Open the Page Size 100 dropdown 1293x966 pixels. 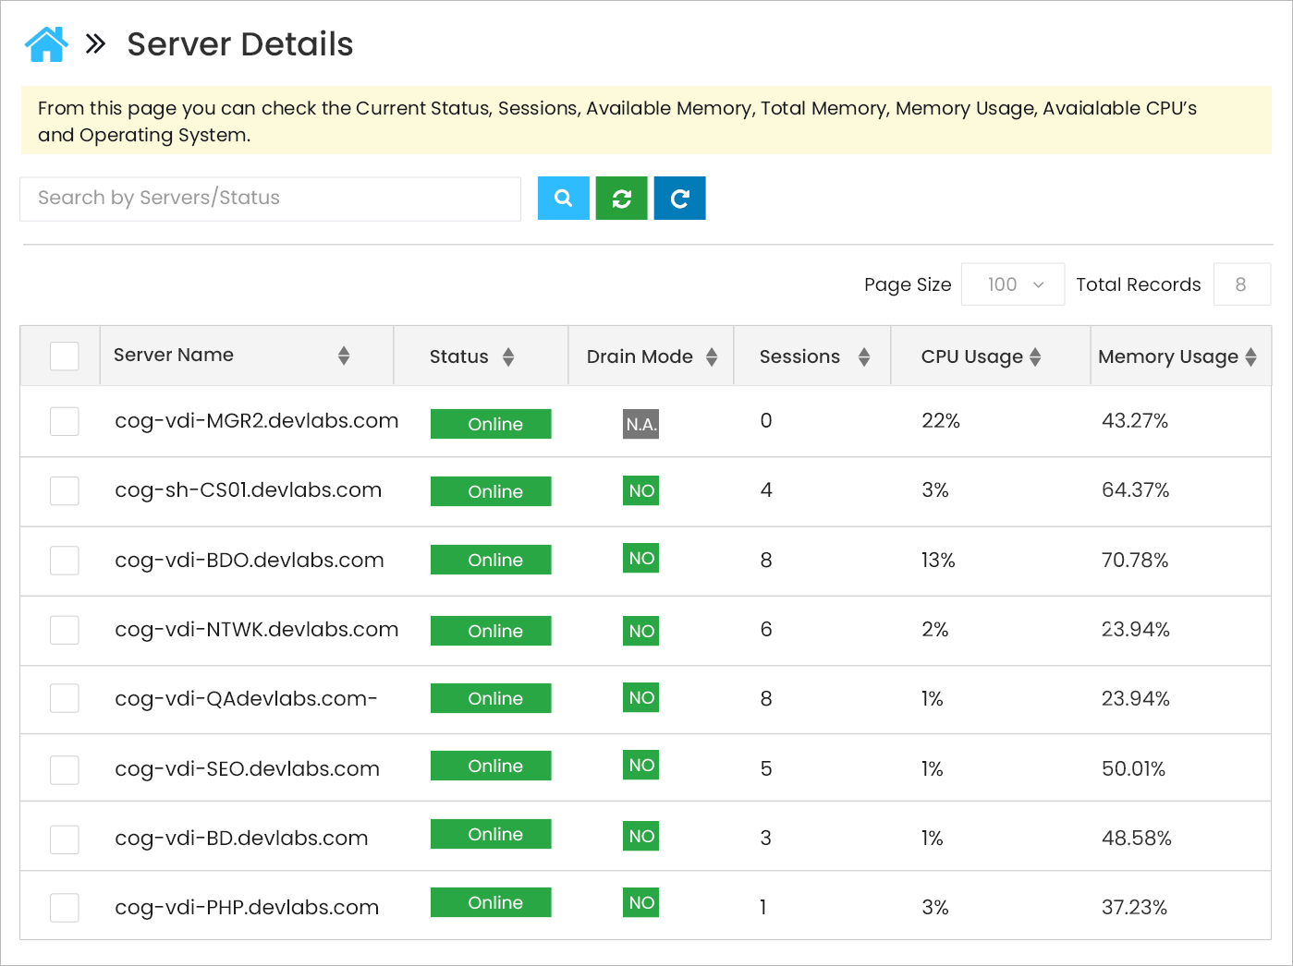point(1013,284)
